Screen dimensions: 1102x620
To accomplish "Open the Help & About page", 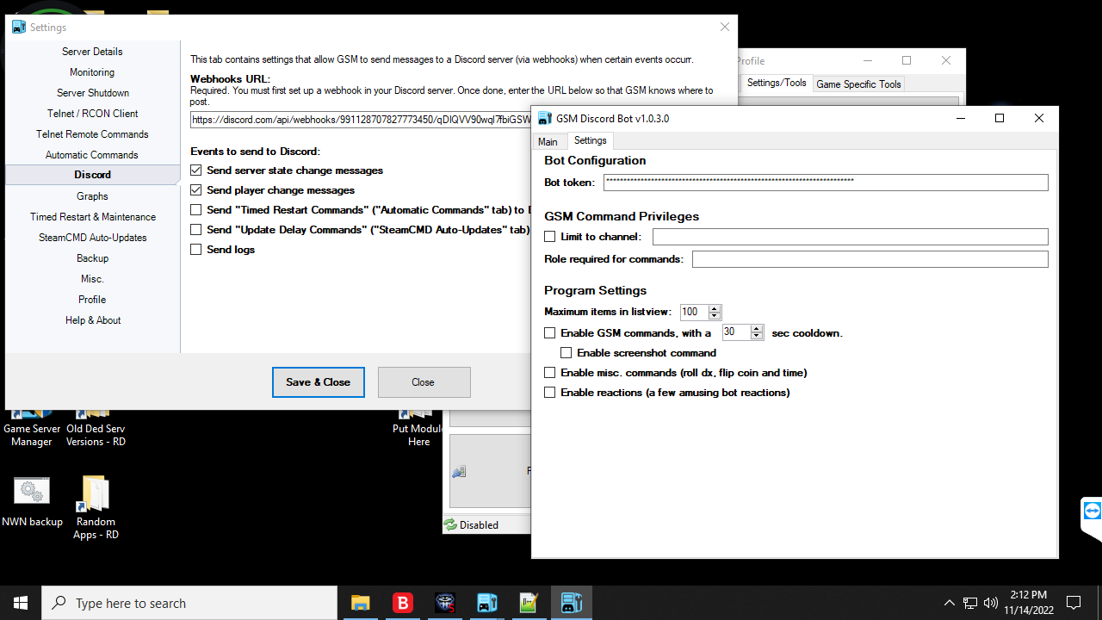I will point(92,320).
